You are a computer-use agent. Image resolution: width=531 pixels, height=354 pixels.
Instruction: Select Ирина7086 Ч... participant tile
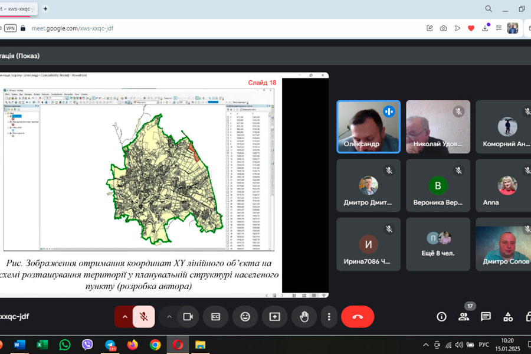[x=368, y=244]
